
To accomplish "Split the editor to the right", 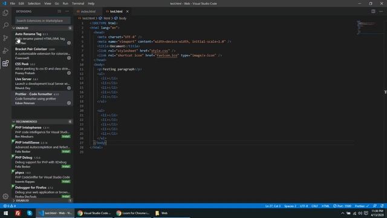I will [x=373, y=12].
